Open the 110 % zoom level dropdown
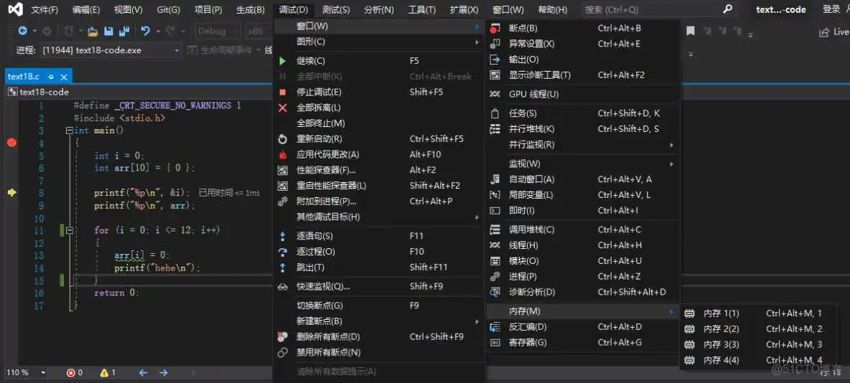850x383 pixels. pyautogui.click(x=43, y=373)
